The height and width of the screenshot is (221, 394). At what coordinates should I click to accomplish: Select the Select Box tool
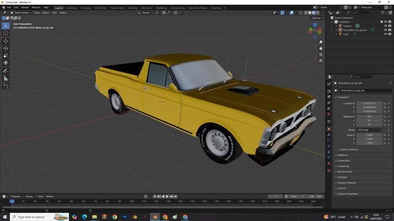click(6, 26)
